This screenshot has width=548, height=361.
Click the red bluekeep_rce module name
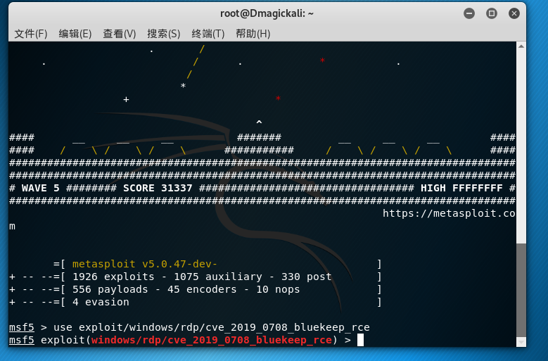pos(212,340)
